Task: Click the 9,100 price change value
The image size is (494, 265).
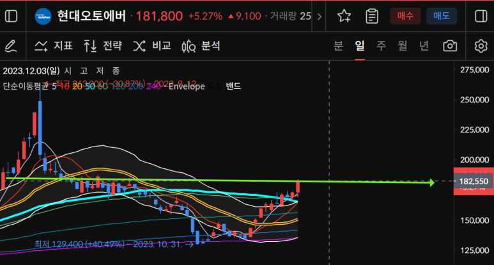Action: [x=249, y=17]
